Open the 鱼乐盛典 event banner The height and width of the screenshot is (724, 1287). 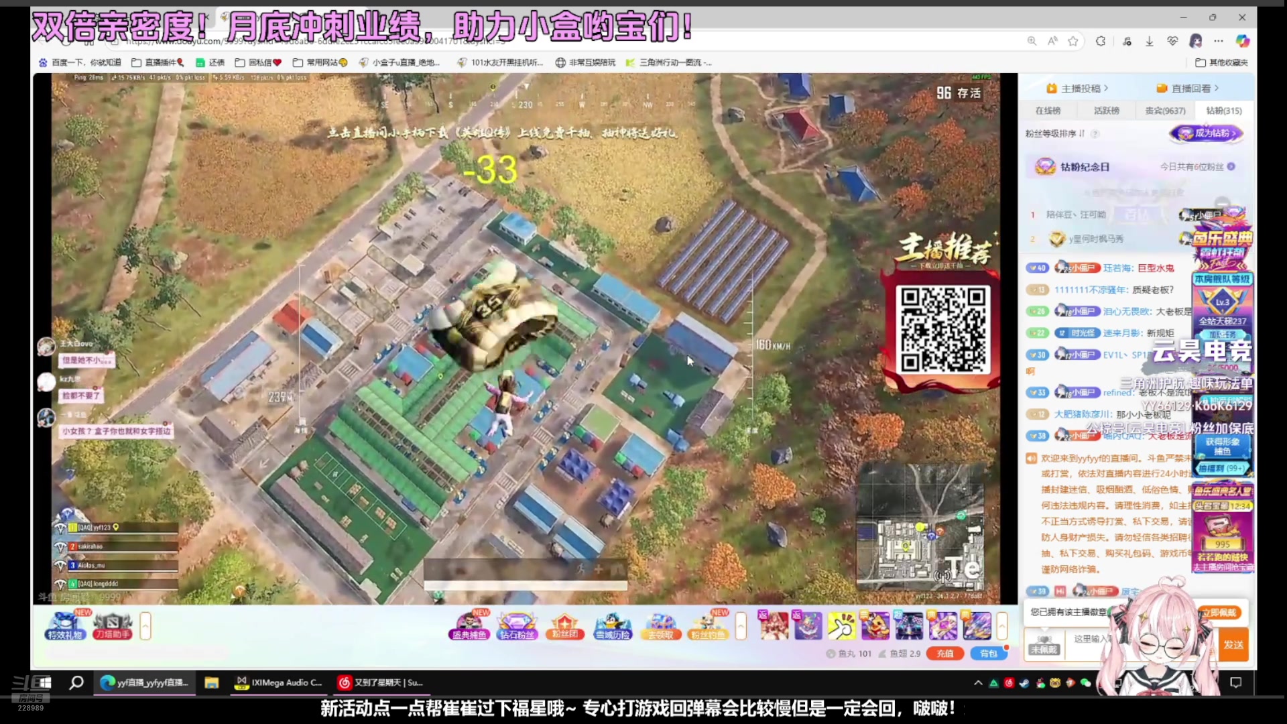pyautogui.click(x=1222, y=245)
